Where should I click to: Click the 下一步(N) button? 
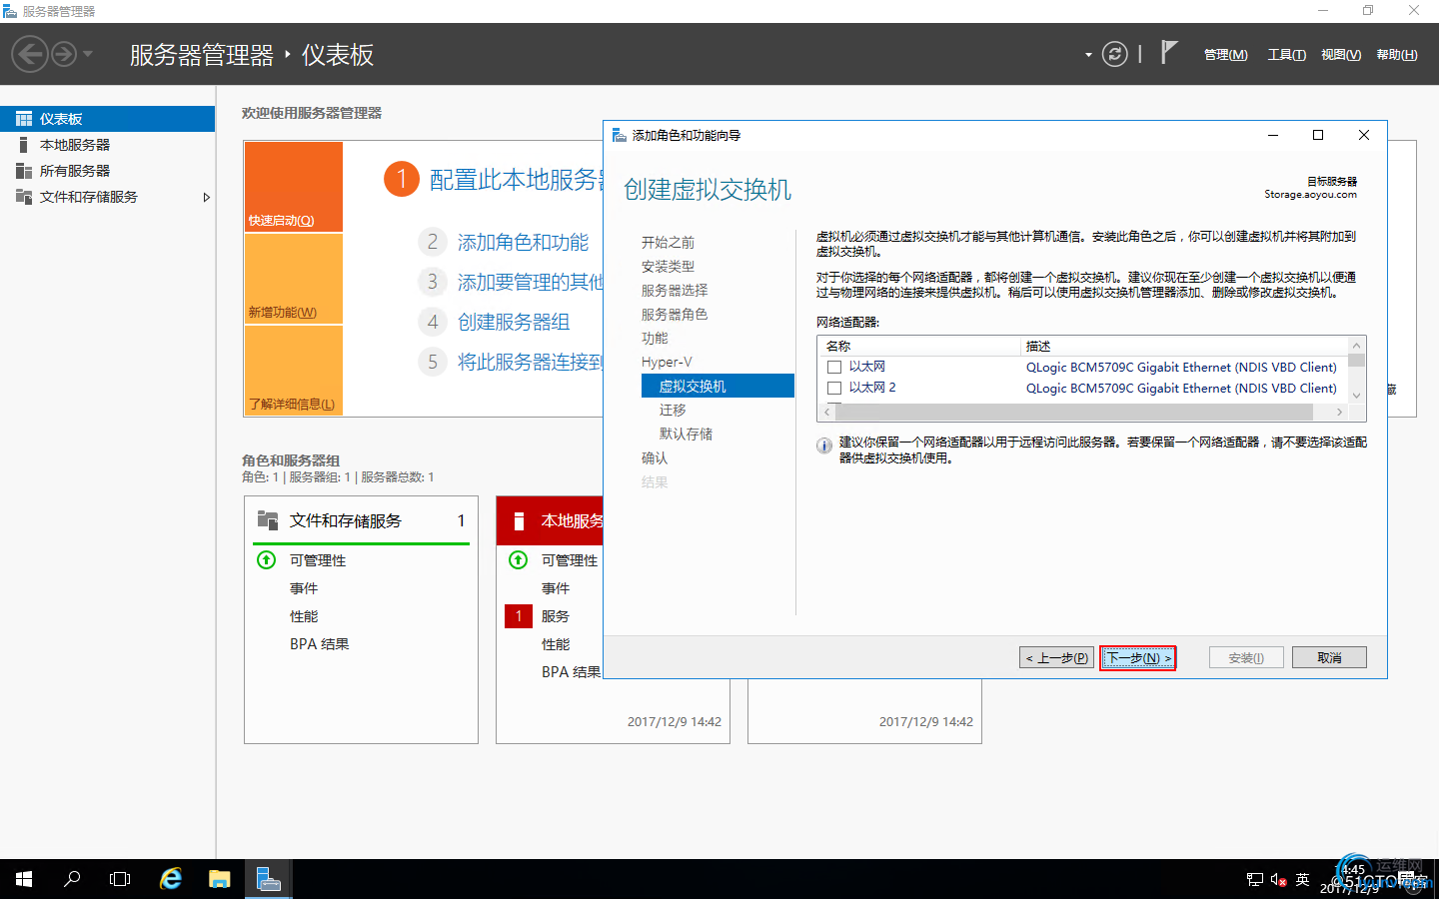click(x=1138, y=658)
